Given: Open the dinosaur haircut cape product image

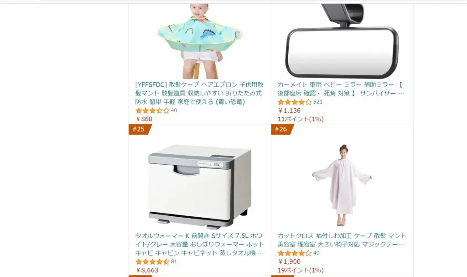Looking at the screenshot, I should (x=200, y=42).
